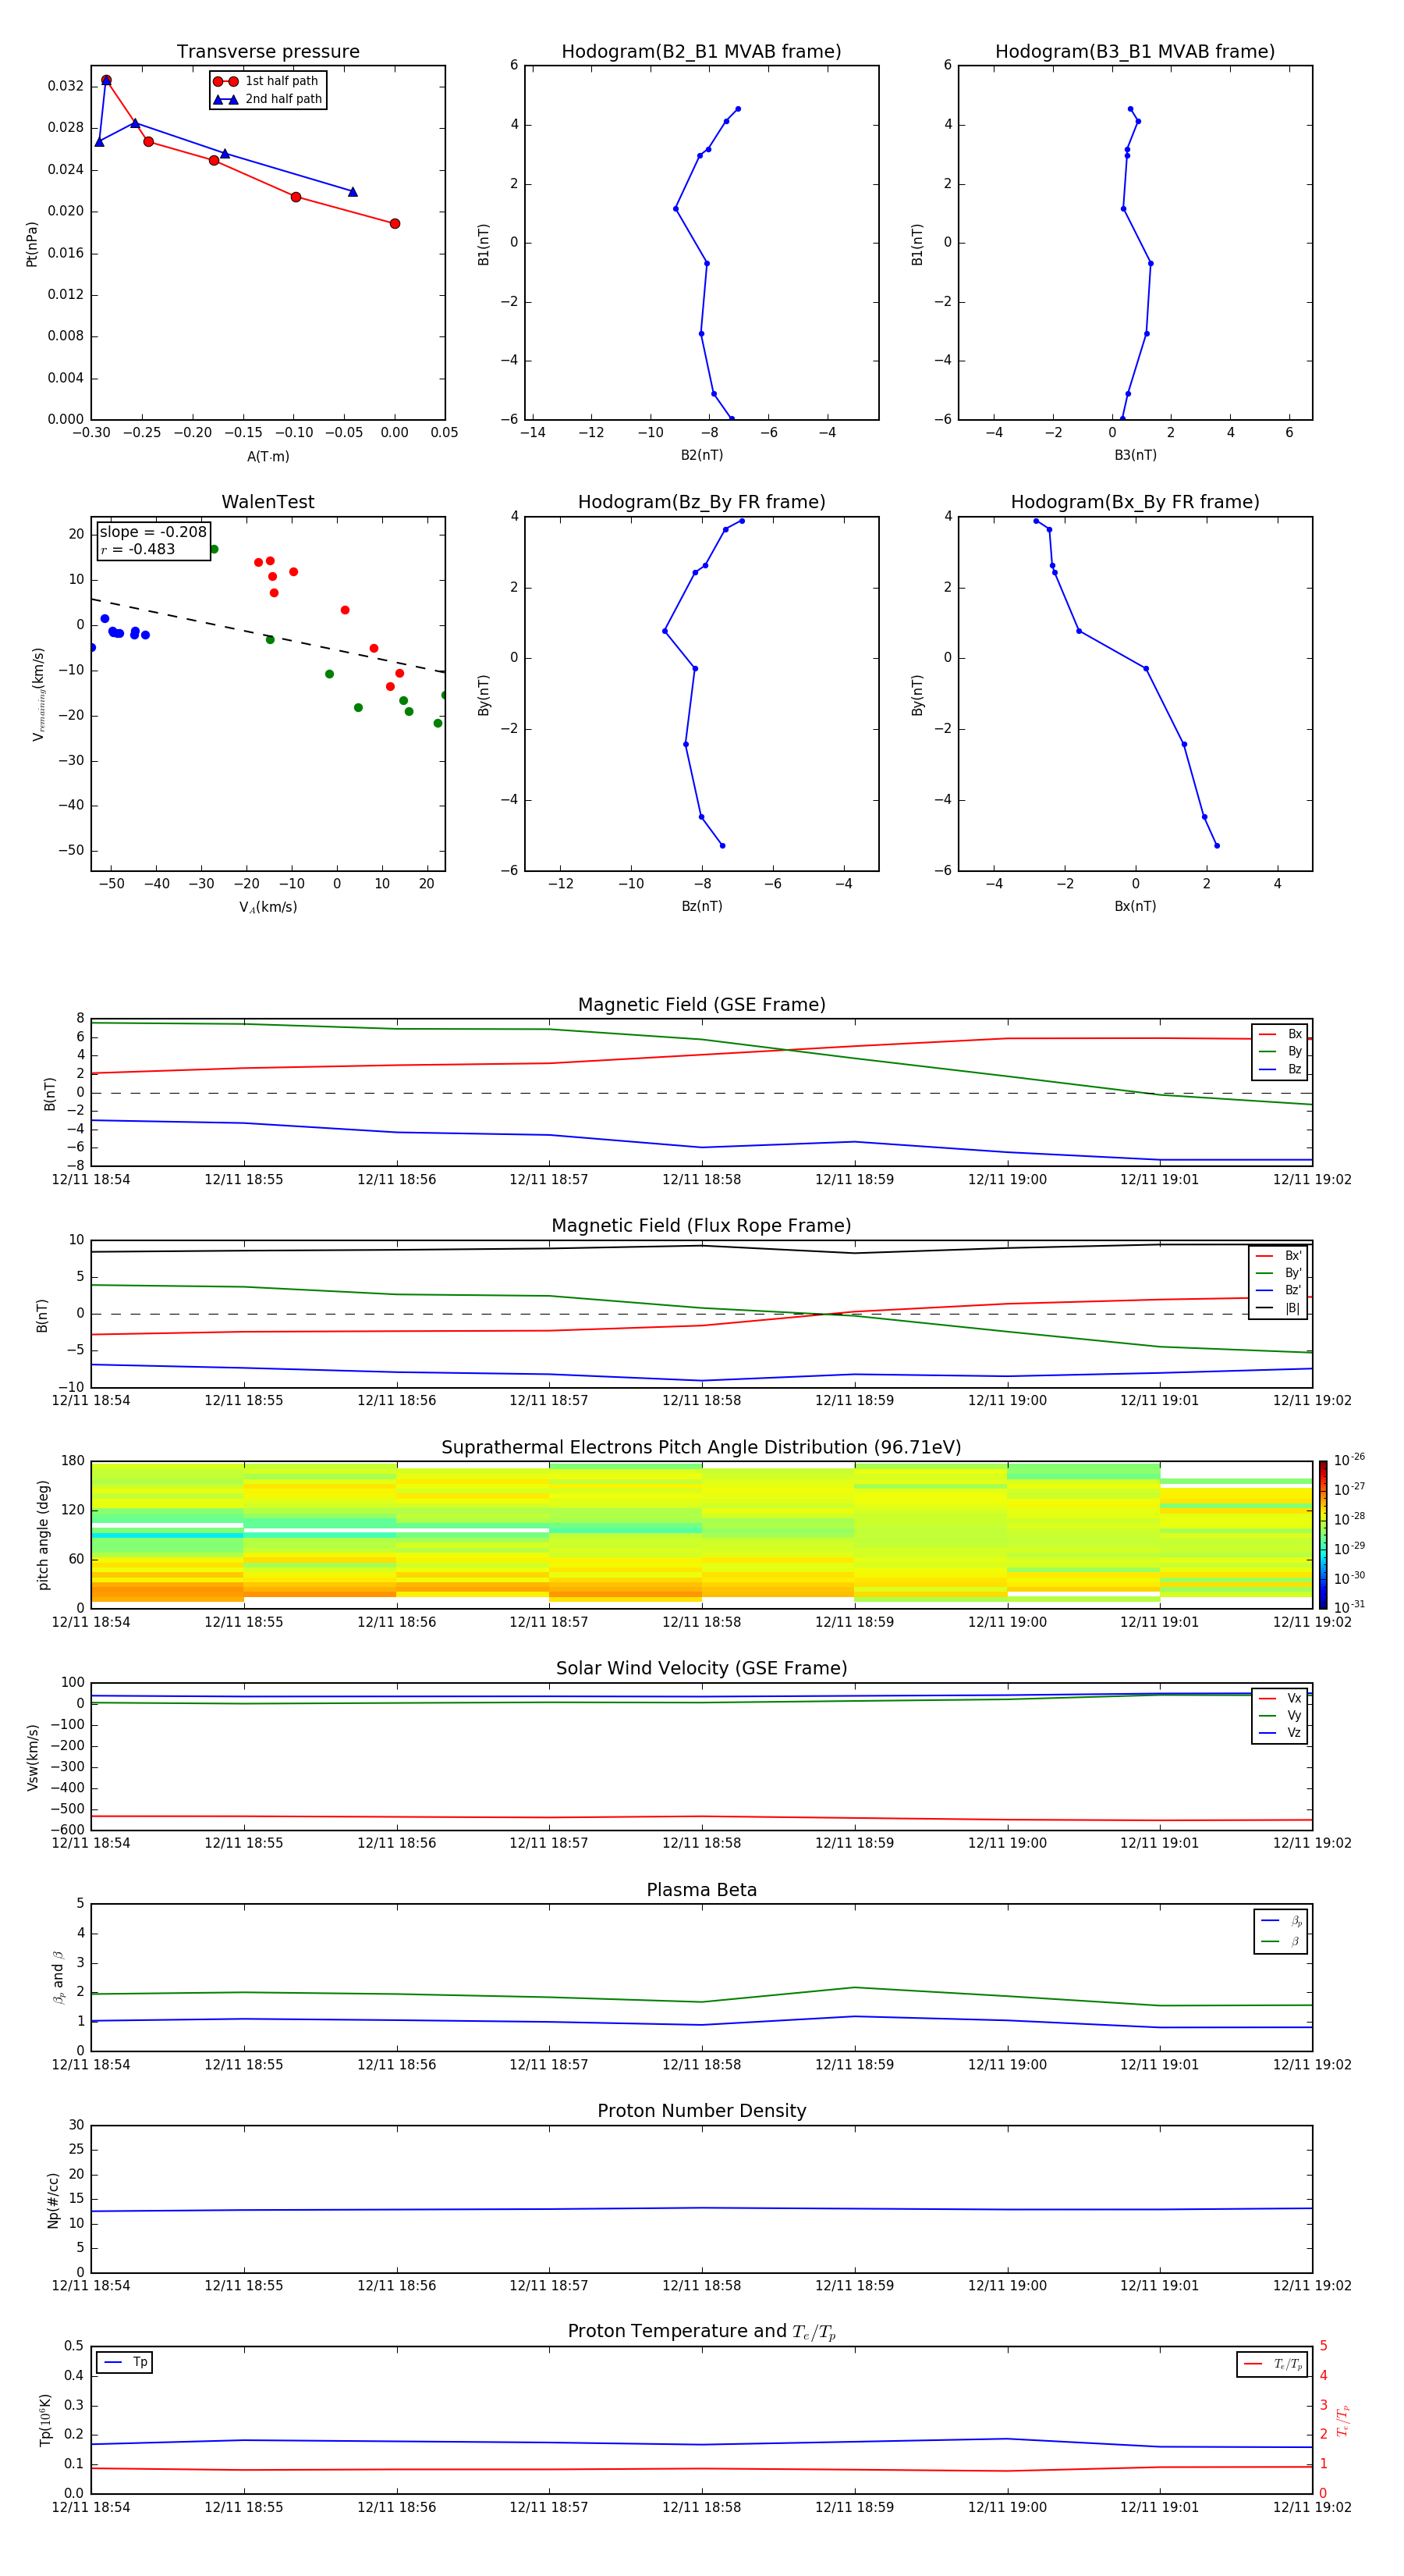Click the "Hodogram(B2_B1 MVAB frame)" title

(701, 52)
